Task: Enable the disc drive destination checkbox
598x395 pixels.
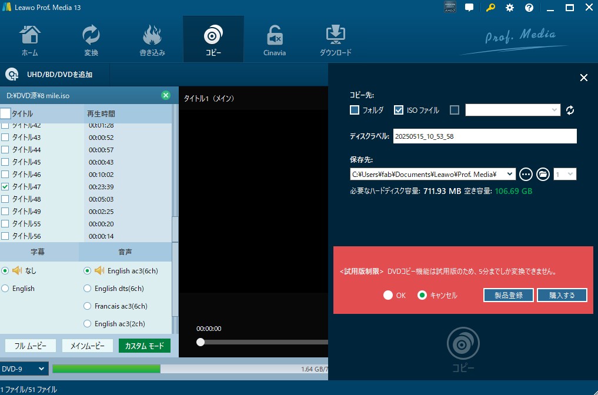Action: coord(454,110)
